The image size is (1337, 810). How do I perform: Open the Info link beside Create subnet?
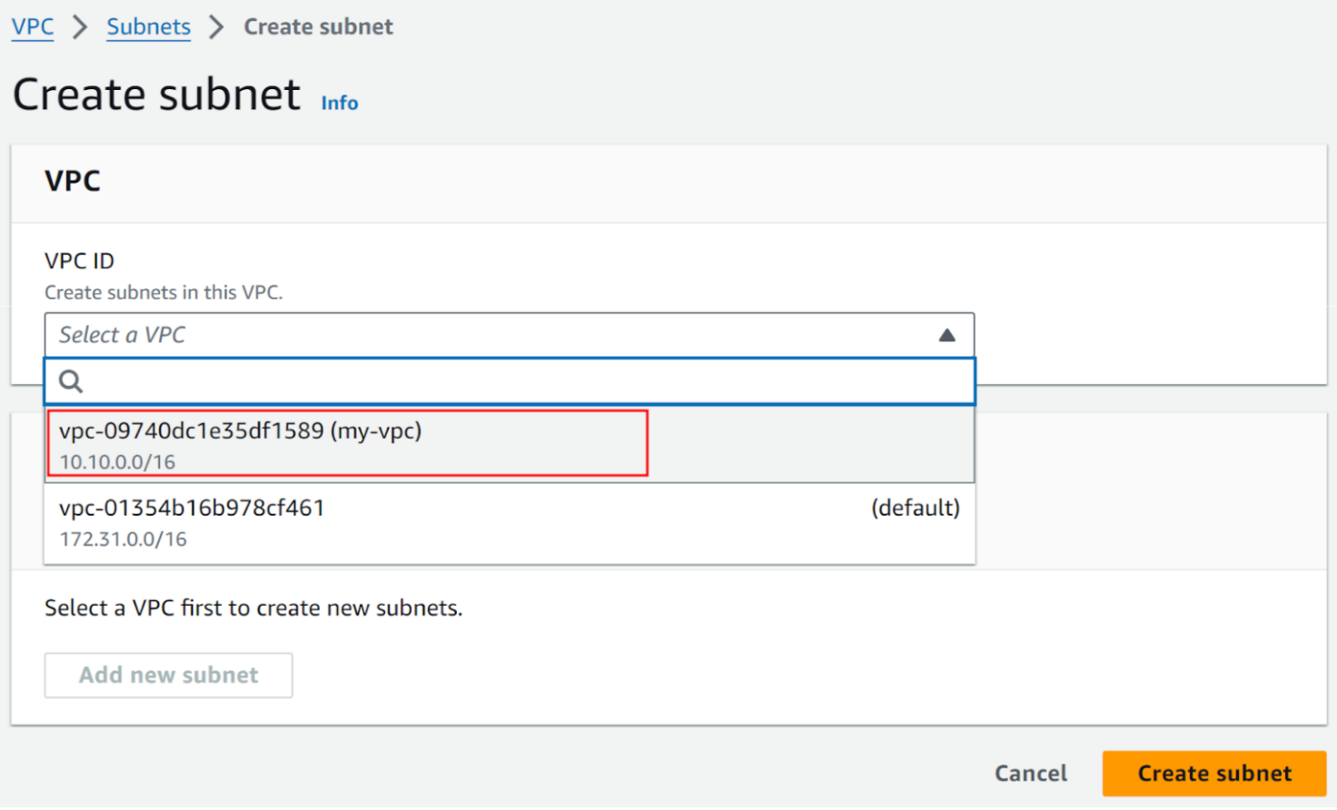340,103
